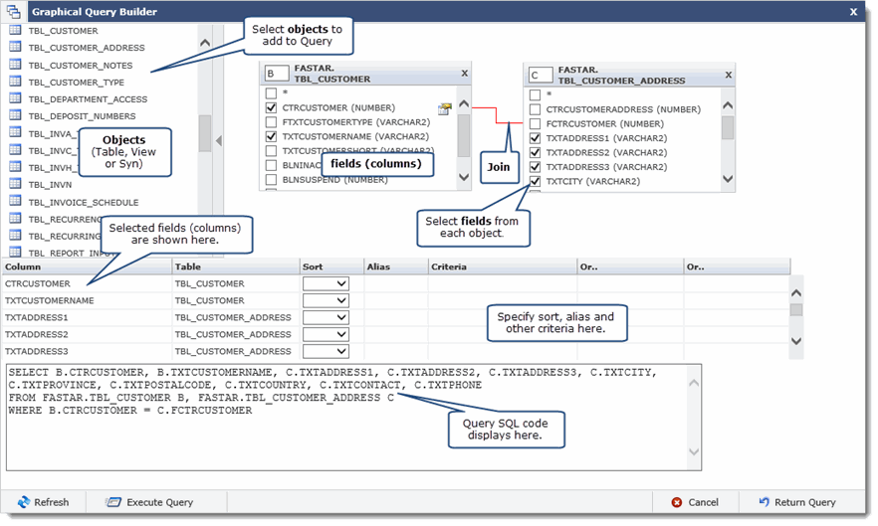Click scroll-down arrow in TBL_CUSTOMER field list

464,177
